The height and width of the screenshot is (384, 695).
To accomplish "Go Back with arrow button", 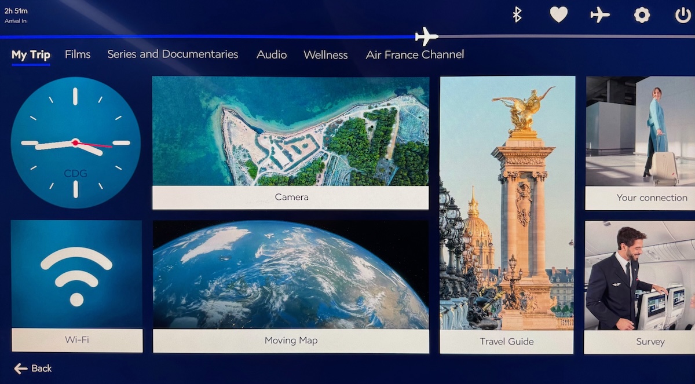I will pyautogui.click(x=33, y=368).
